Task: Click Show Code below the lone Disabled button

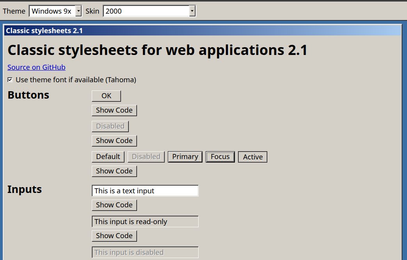Action: click(x=114, y=141)
